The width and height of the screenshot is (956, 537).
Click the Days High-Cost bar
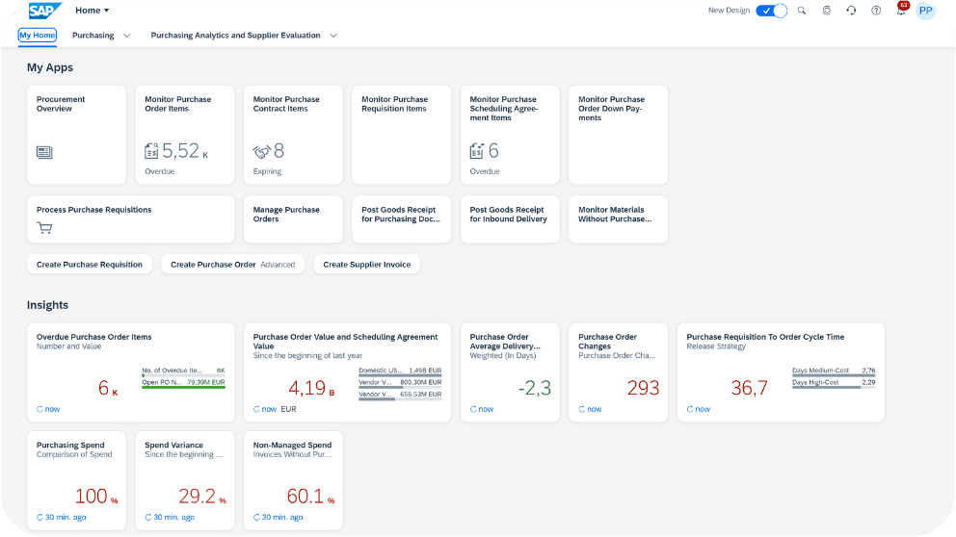834,387
